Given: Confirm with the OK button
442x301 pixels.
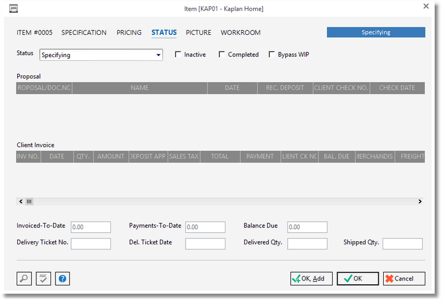Looking at the screenshot, I should [x=358, y=278].
